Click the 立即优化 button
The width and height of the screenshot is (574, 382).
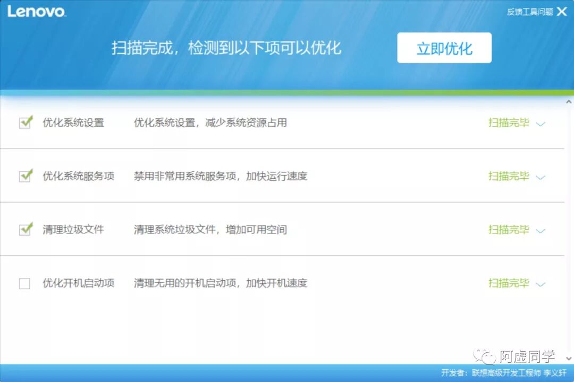[x=444, y=48]
